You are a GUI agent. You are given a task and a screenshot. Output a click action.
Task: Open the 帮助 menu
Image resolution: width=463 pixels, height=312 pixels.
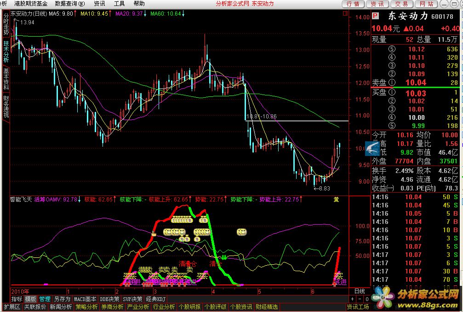pyautogui.click(x=139, y=4)
